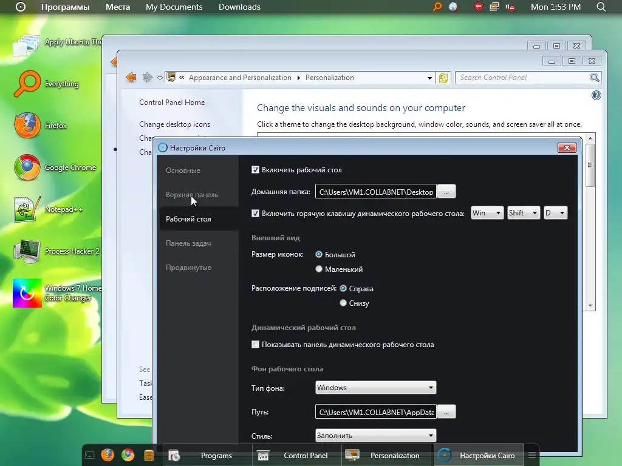The height and width of the screenshot is (466, 622).
Task: Open the Everything desktop icon
Action: [27, 84]
